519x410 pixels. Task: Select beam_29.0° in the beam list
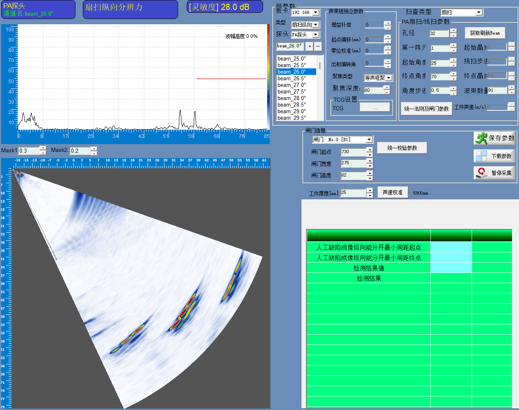coord(292,111)
